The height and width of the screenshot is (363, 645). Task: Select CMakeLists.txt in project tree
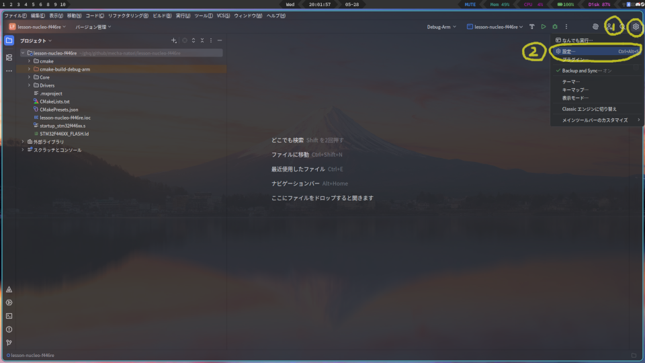[x=54, y=102]
